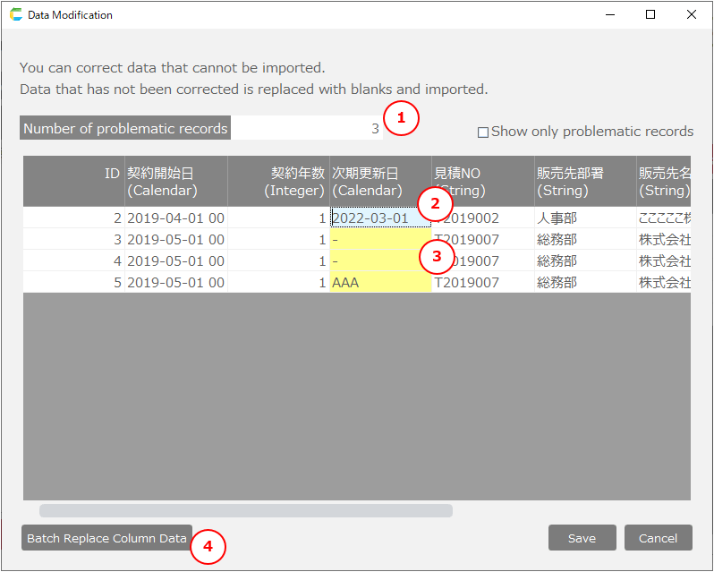
Task: Click the Data Modification app icon in title bar
Action: pos(16,15)
